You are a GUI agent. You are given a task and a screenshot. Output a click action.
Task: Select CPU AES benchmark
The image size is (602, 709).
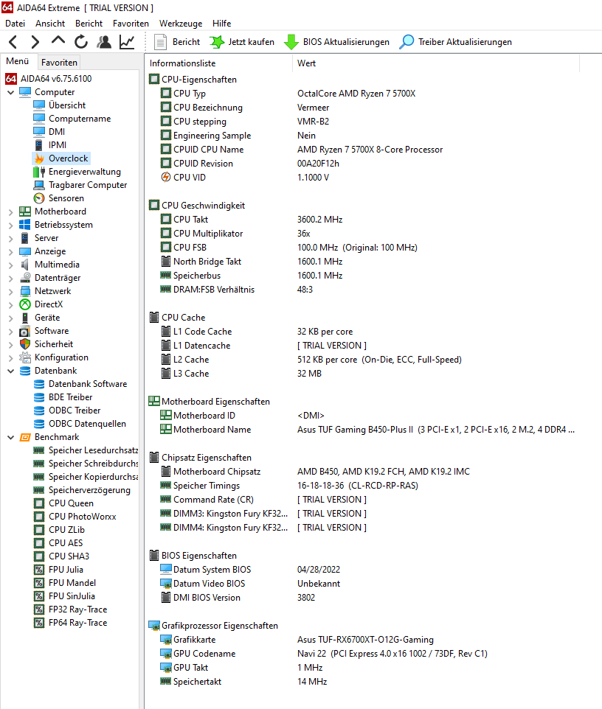click(66, 543)
